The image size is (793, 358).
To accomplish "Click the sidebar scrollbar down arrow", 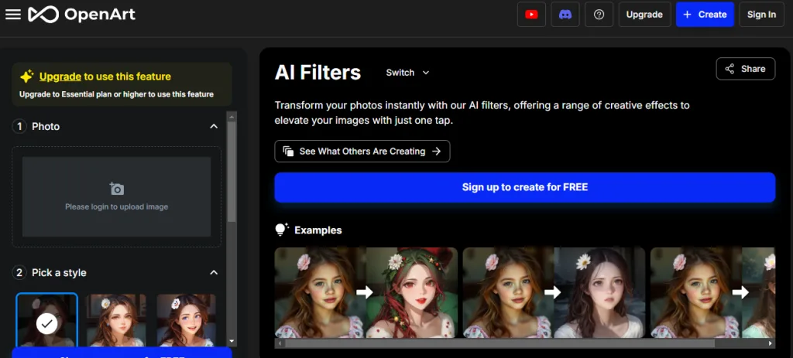I will 232,342.
